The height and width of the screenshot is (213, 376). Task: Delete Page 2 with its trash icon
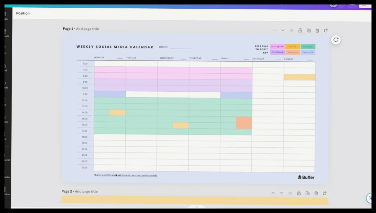[x=316, y=193]
